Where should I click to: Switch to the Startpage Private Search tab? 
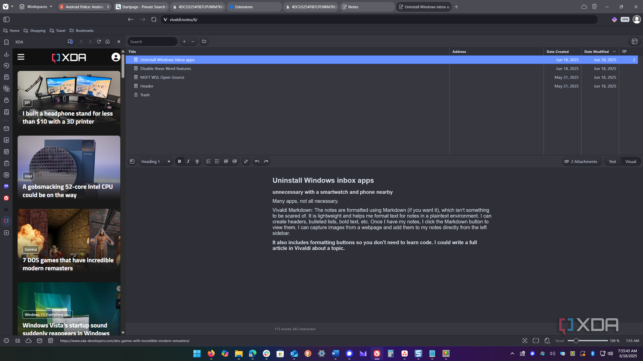(x=141, y=7)
